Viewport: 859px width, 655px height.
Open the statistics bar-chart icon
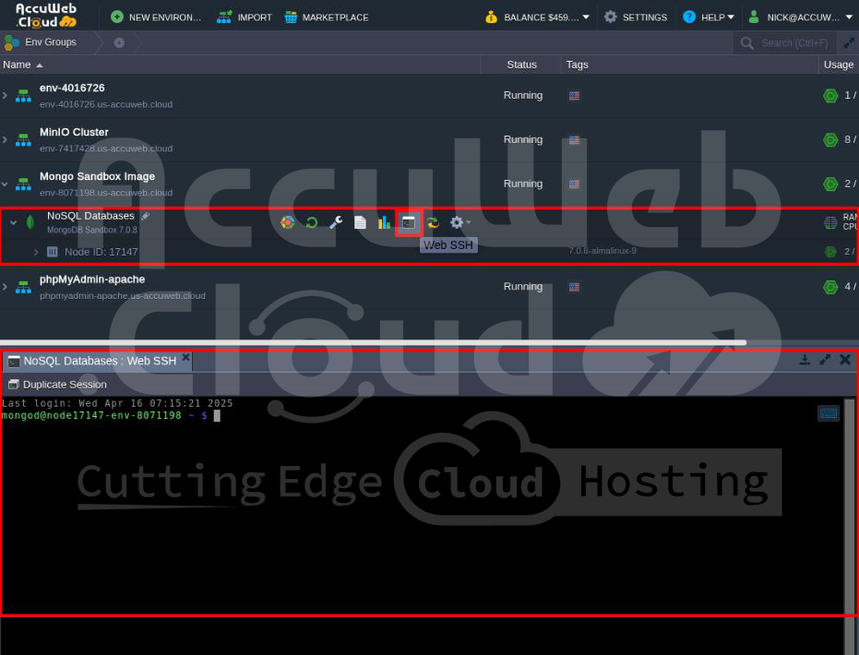[x=385, y=221]
